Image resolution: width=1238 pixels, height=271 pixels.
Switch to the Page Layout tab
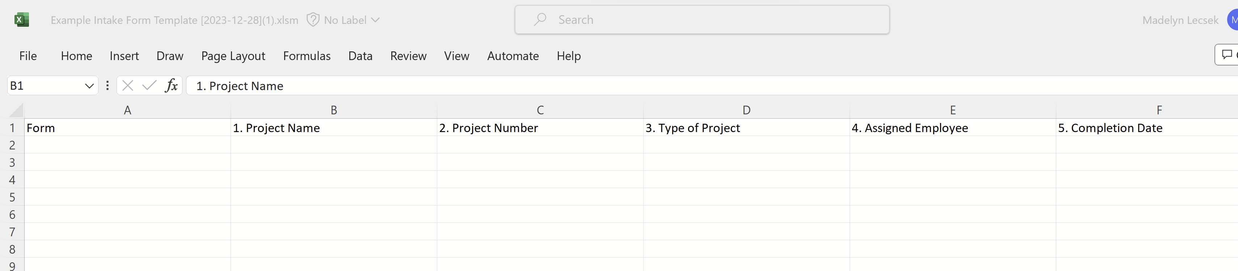point(233,56)
